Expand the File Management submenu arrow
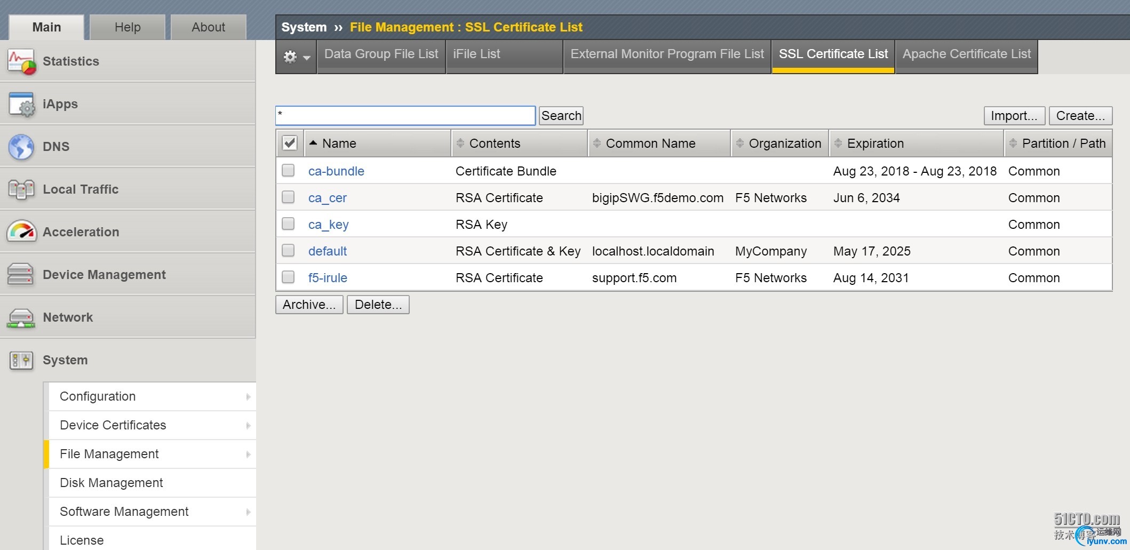This screenshot has height=550, width=1130. click(248, 455)
